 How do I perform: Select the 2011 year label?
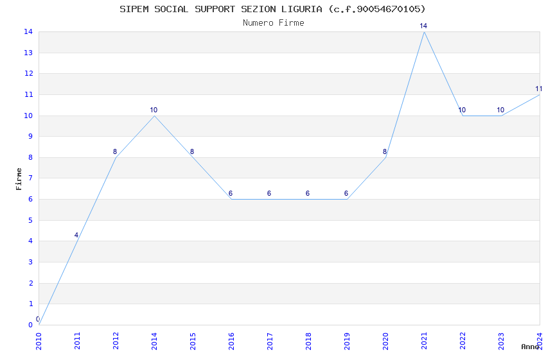click(x=77, y=341)
